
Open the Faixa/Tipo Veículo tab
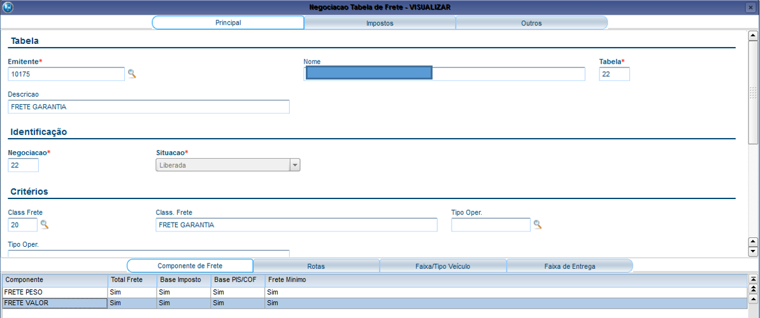(443, 266)
